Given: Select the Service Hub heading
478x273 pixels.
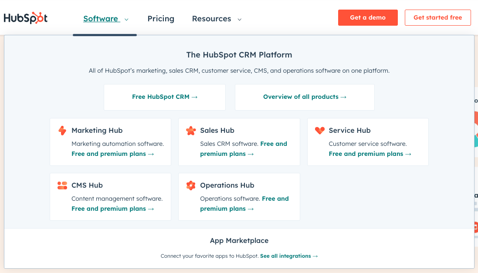Looking at the screenshot, I should click(349, 131).
